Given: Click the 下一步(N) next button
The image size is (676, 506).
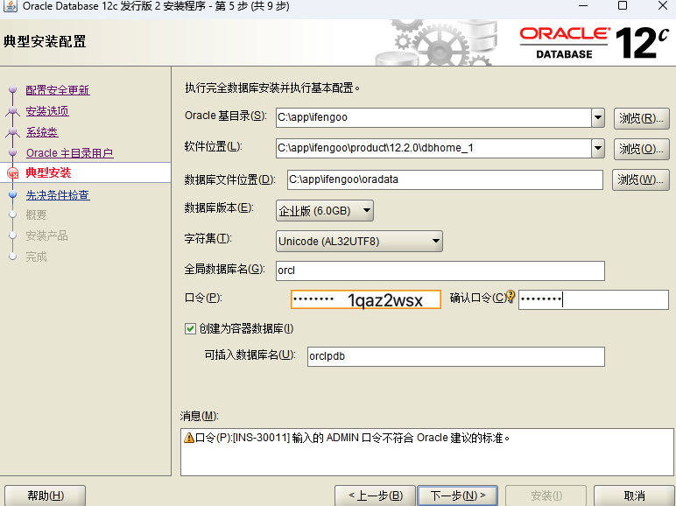Looking at the screenshot, I should (x=458, y=495).
